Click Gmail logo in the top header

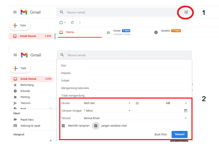coord(31,12)
